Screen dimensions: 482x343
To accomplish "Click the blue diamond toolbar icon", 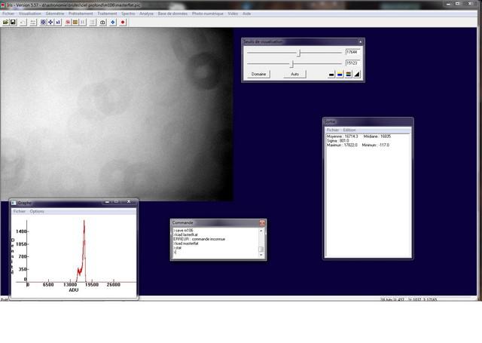I will point(113,22).
